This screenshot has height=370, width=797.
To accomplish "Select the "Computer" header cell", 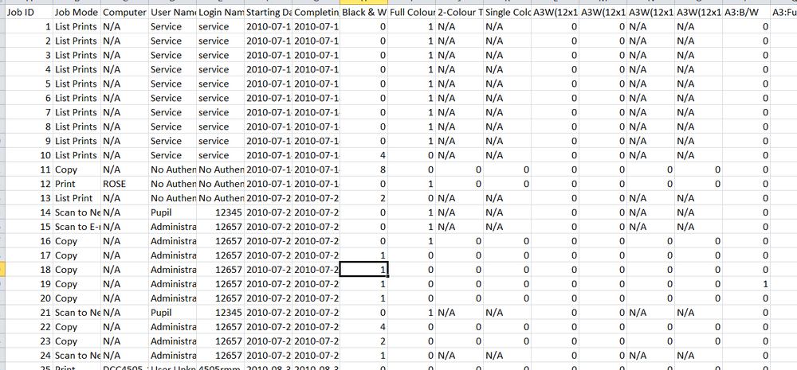I will pyautogui.click(x=124, y=12).
